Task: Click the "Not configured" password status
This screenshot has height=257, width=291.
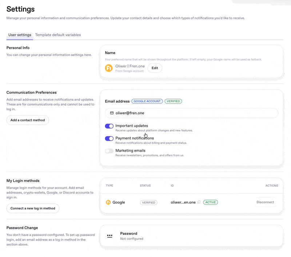Action: pos(132,238)
